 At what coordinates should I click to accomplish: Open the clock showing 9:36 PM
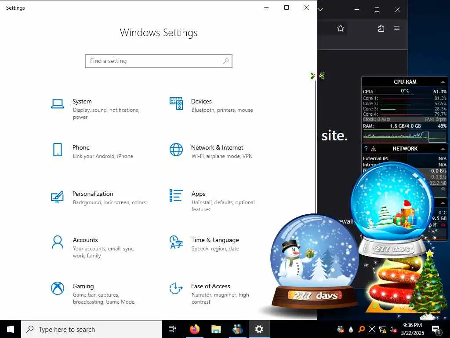click(x=412, y=329)
